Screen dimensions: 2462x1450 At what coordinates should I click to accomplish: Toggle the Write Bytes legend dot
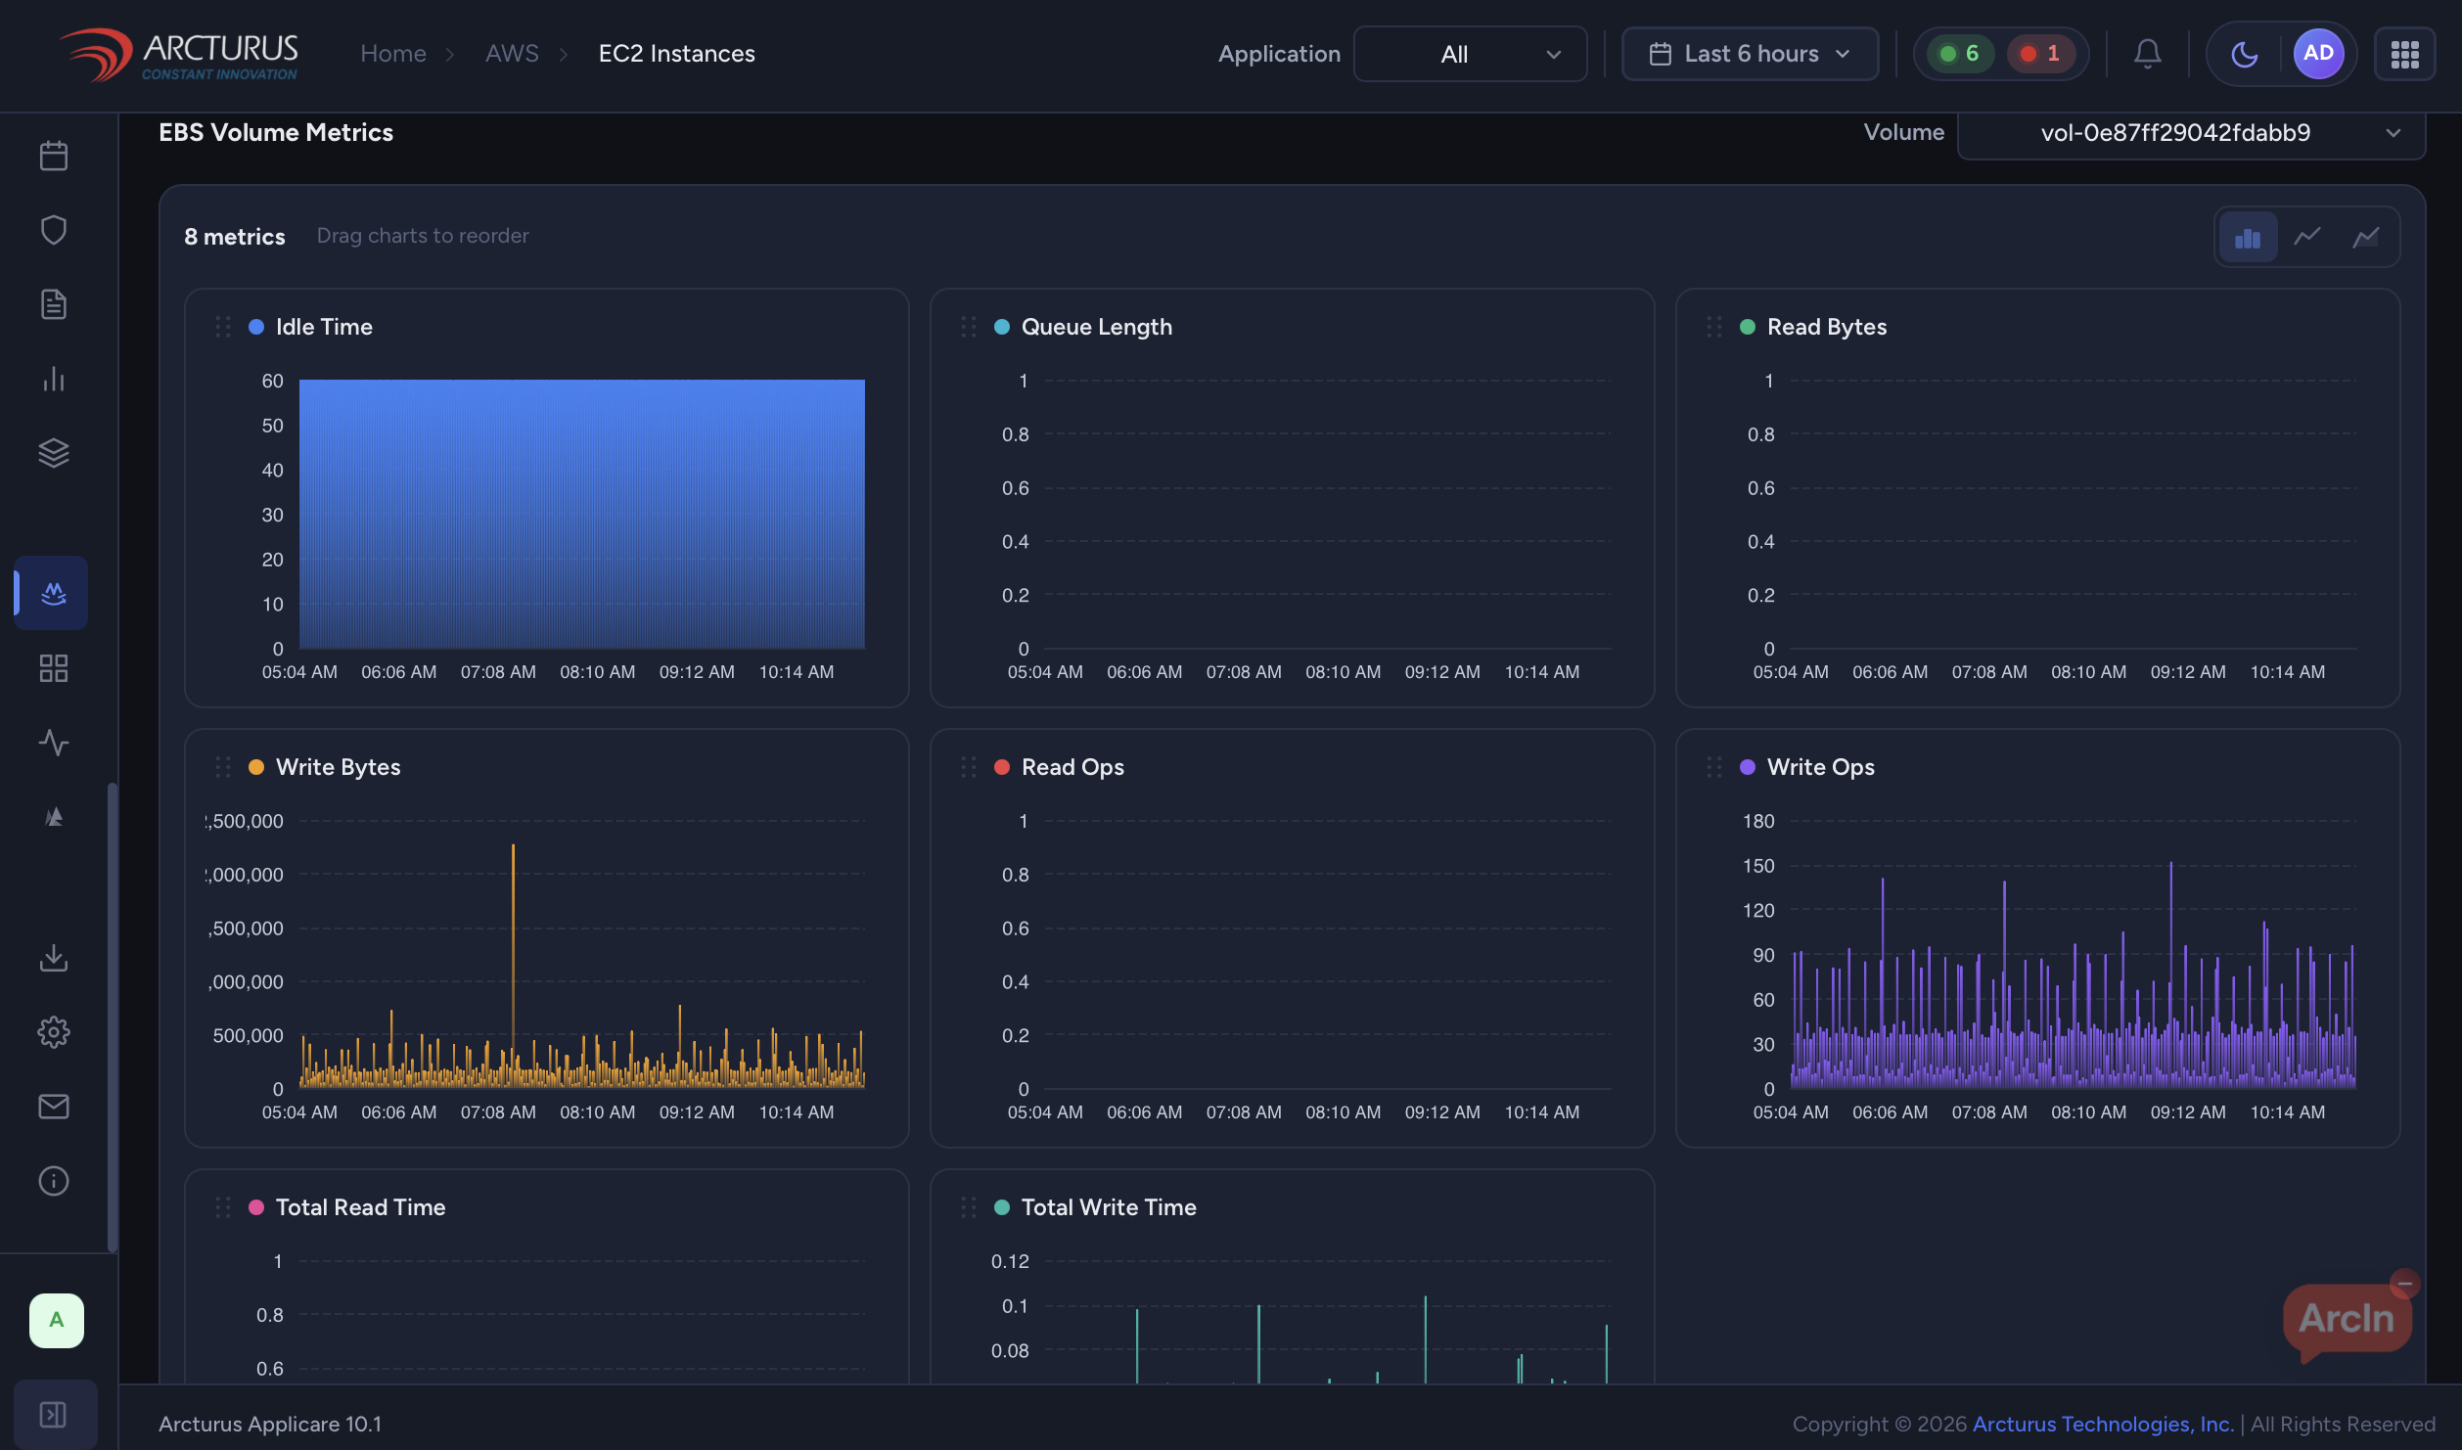tap(256, 767)
